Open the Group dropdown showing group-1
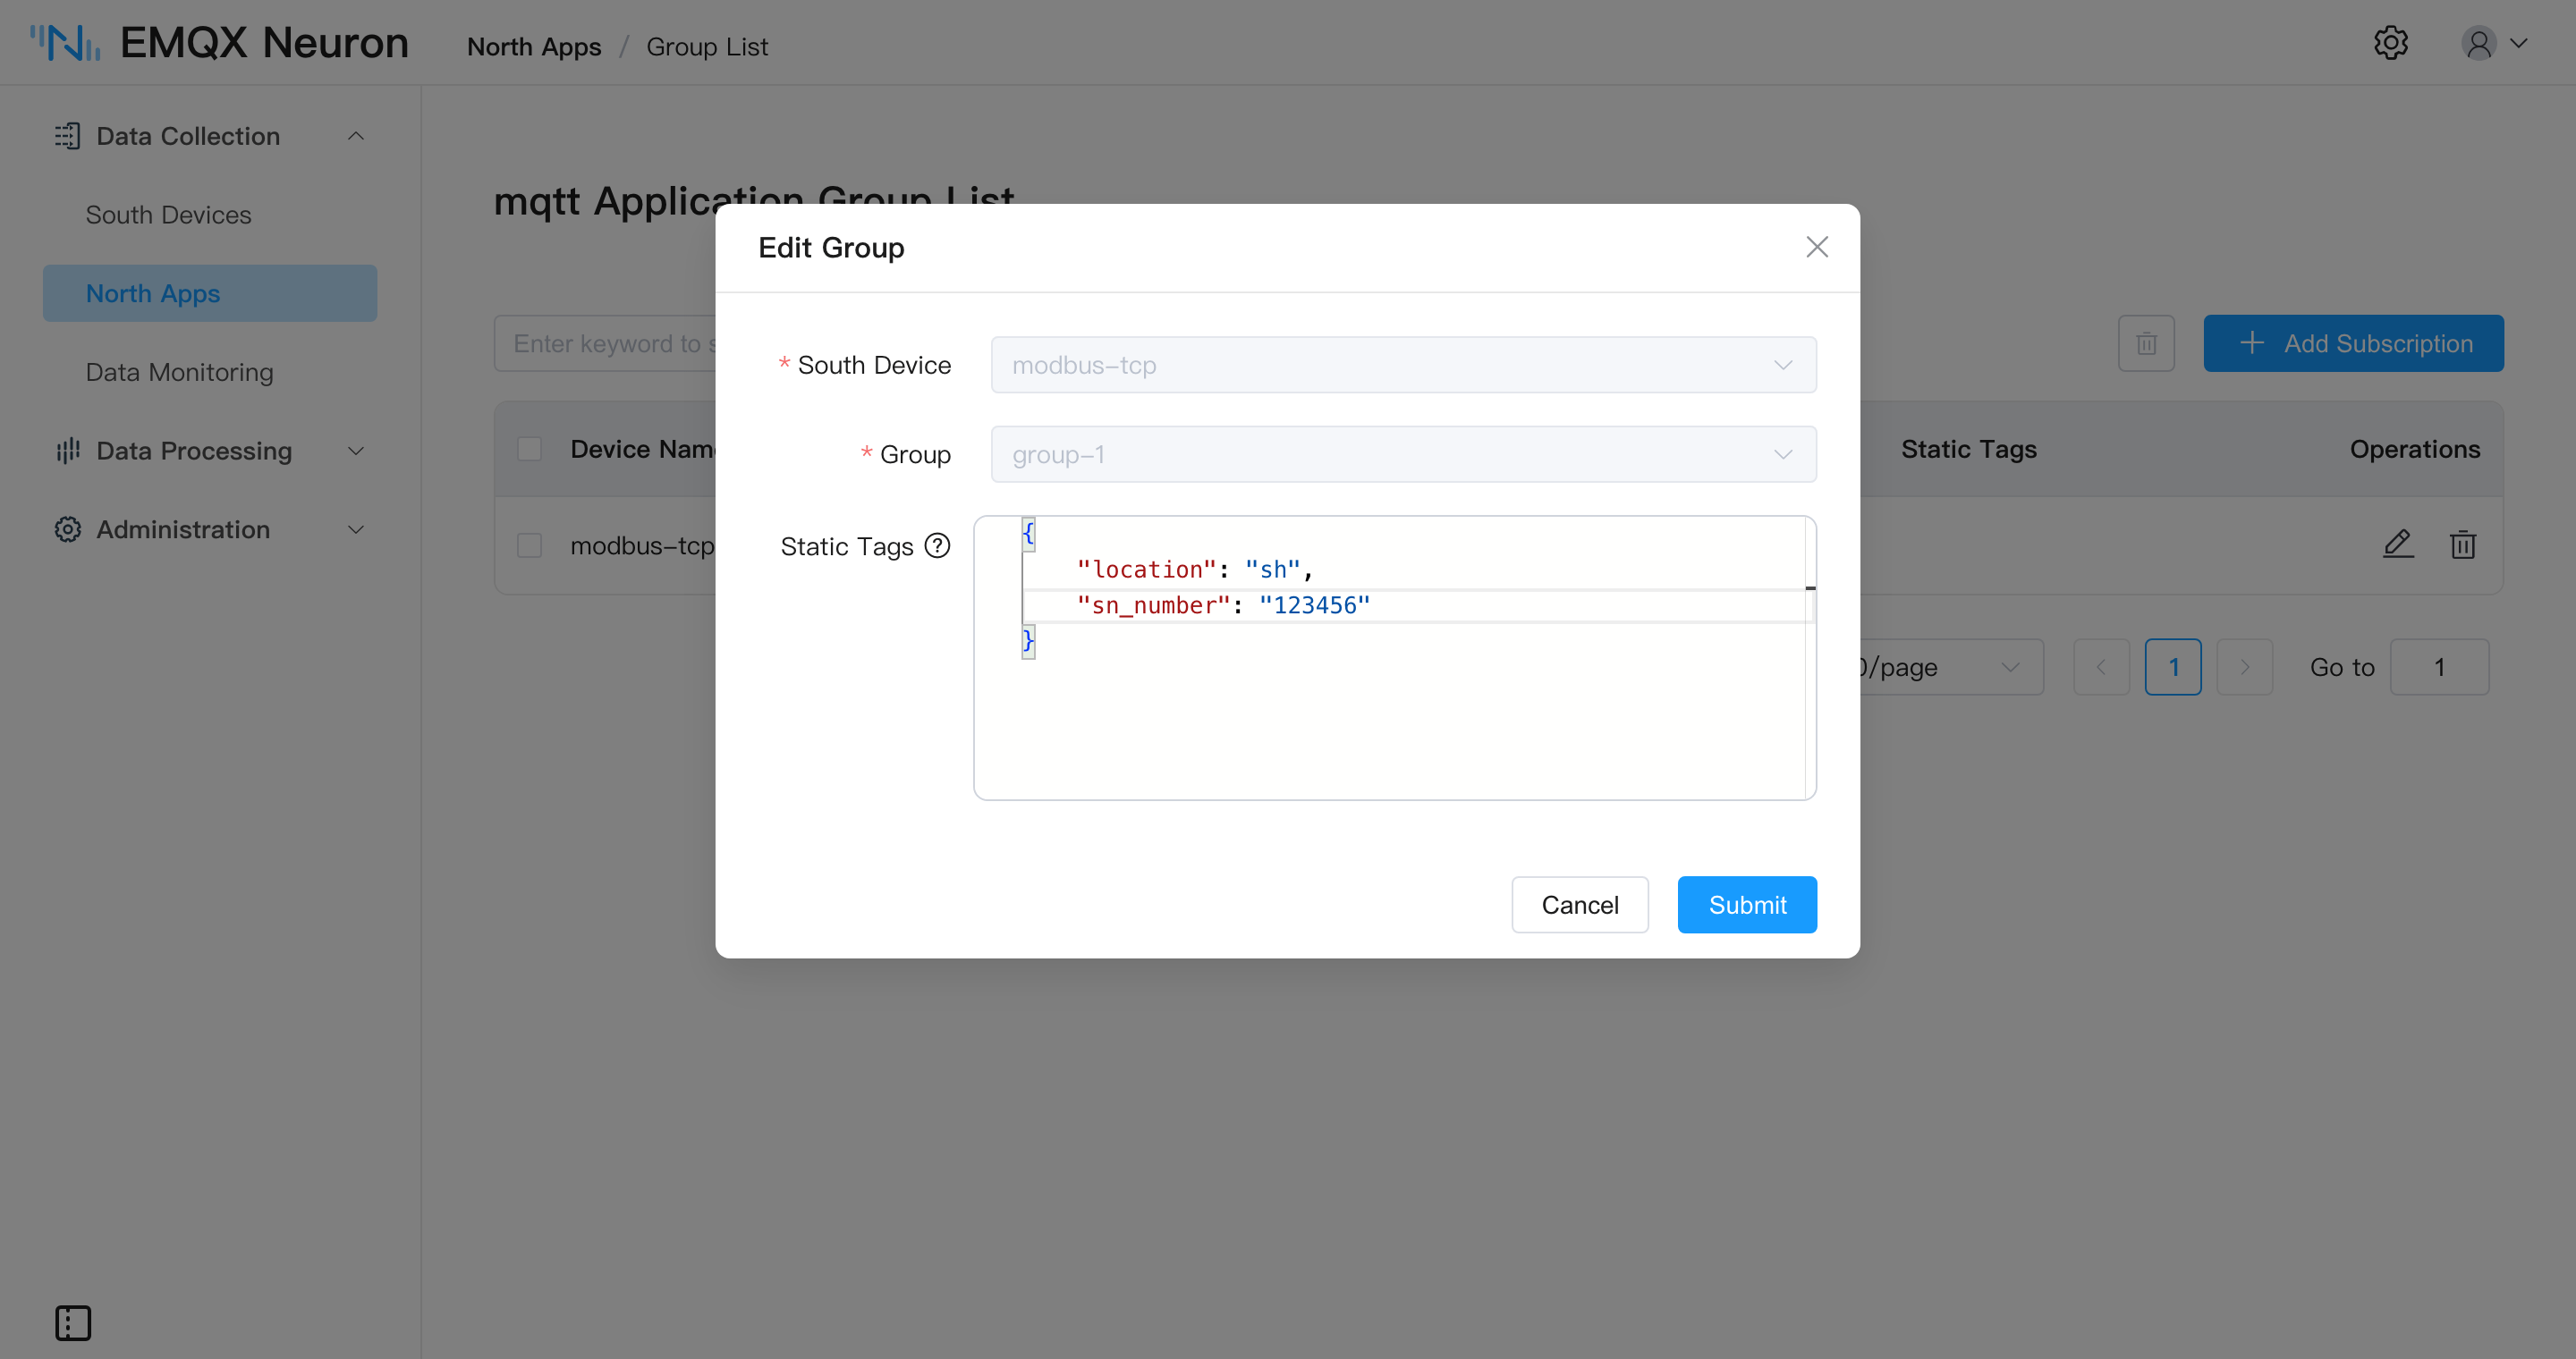Viewport: 2576px width, 1359px height. 1403,455
